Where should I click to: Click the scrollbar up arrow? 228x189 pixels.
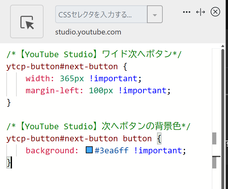[223, 46]
